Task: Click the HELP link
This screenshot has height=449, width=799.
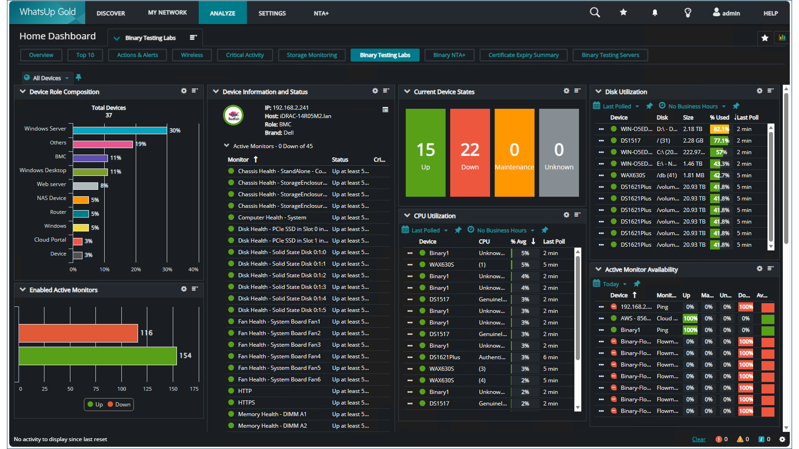Action: (770, 13)
